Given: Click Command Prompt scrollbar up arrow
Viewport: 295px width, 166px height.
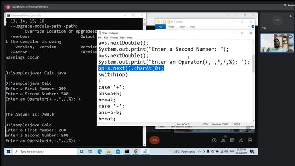Looking at the screenshot, I should click(x=144, y=20).
